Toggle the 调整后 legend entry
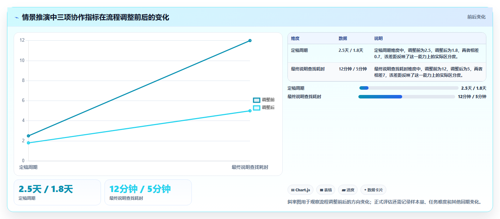This screenshot has height=219, width=500. pos(264,108)
